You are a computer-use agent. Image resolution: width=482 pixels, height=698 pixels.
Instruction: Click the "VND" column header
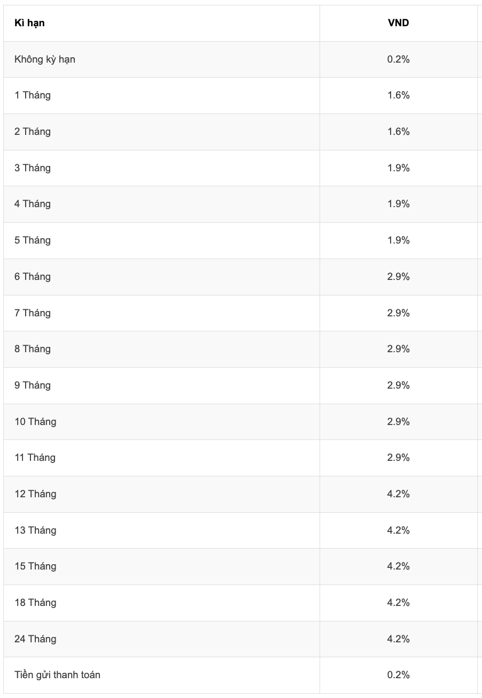(x=398, y=23)
